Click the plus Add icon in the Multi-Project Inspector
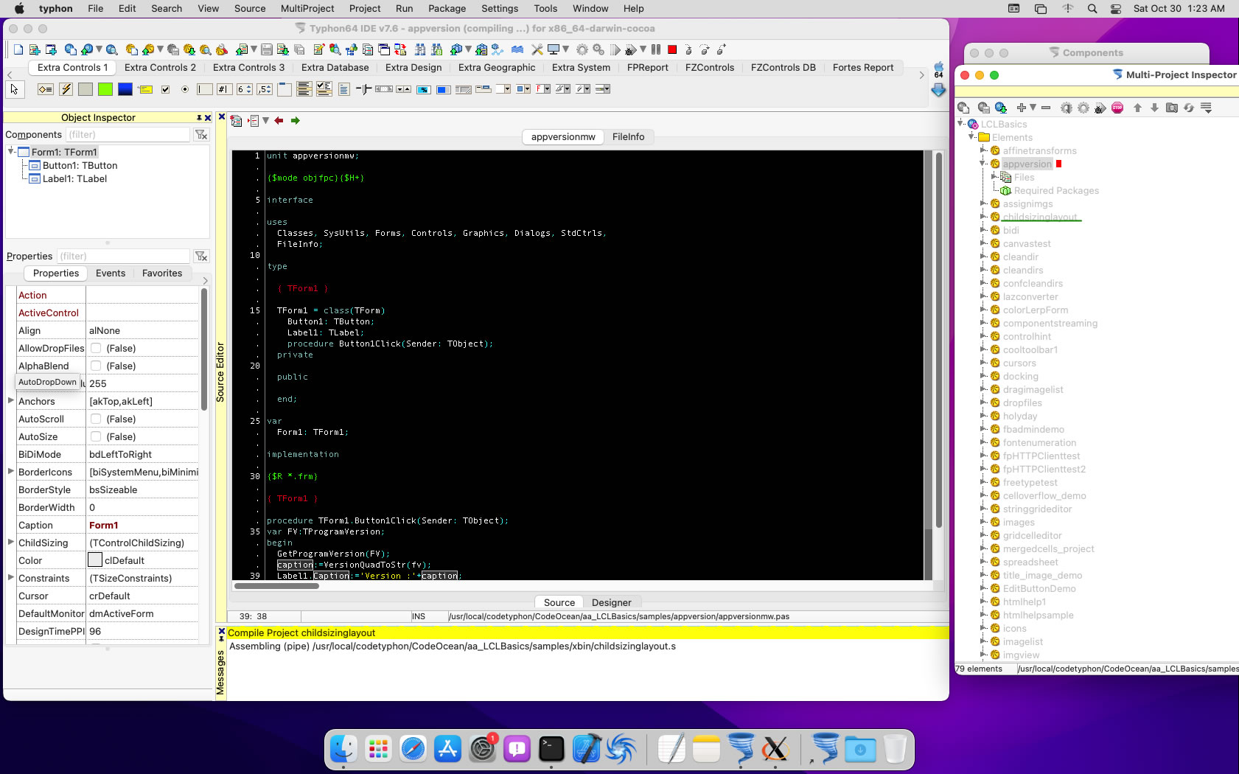Viewport: 1239px width, 774px height. (x=1021, y=108)
